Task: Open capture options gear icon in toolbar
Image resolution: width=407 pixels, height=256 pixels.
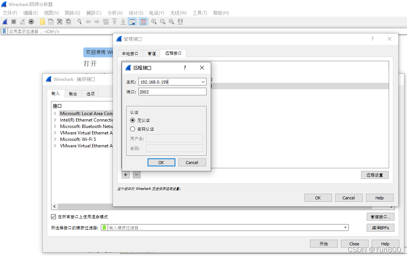Action: (x=31, y=22)
